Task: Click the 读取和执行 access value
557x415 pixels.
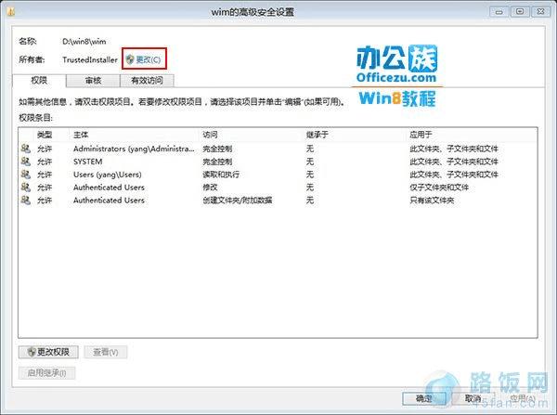Action: [x=221, y=175]
